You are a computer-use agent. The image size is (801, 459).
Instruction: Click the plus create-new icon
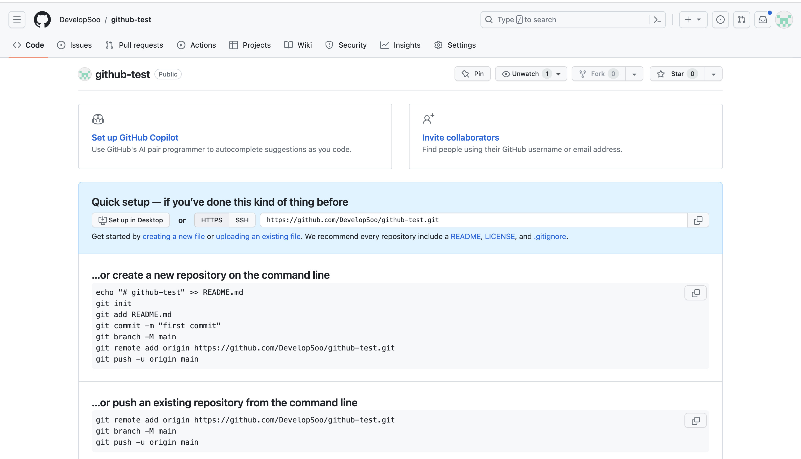pyautogui.click(x=688, y=20)
